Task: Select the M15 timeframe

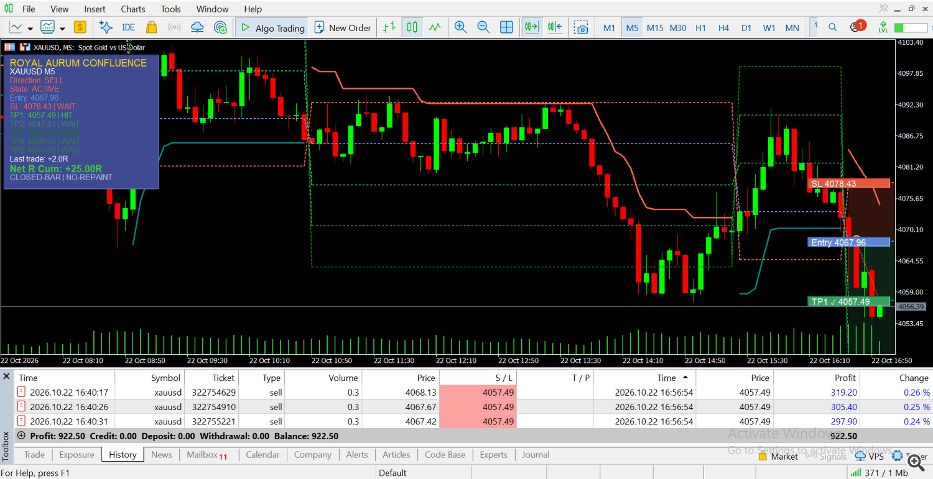Action: (655, 28)
